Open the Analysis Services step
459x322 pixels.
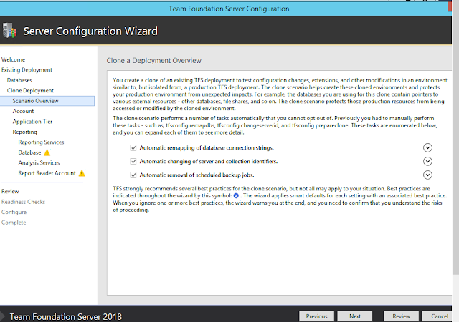pos(39,162)
